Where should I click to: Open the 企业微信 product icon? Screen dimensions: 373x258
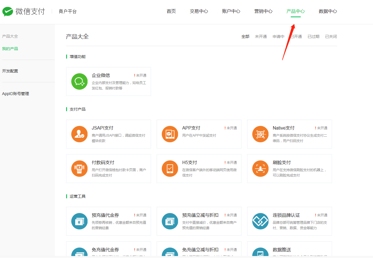[x=79, y=81]
